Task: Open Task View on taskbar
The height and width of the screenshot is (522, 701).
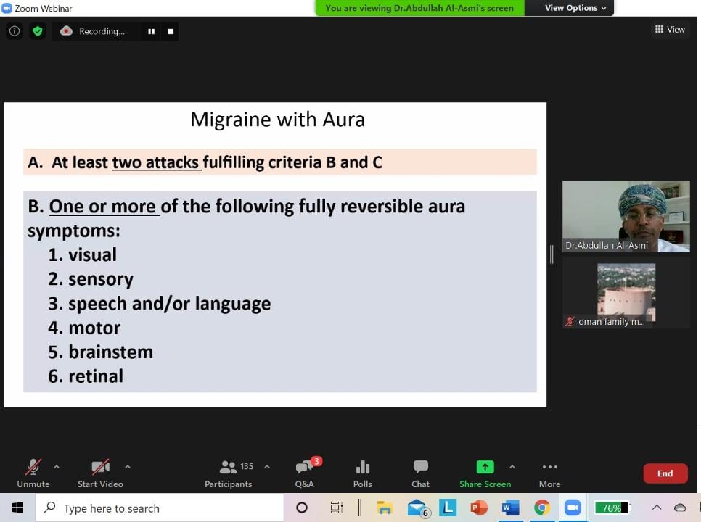Action: click(x=336, y=507)
